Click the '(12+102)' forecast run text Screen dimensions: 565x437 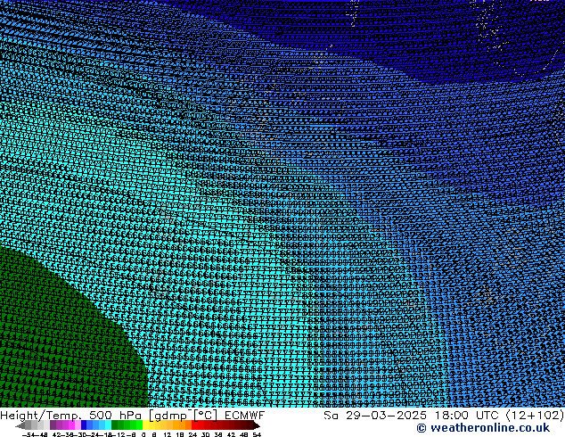[x=535, y=416]
